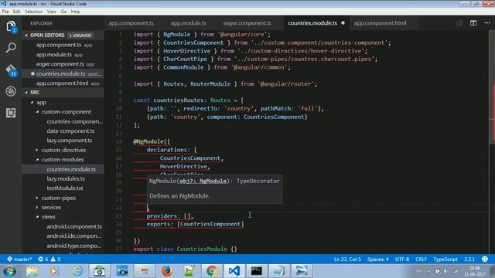Open the Edit menu
495x278 pixels.
[x=17, y=12]
